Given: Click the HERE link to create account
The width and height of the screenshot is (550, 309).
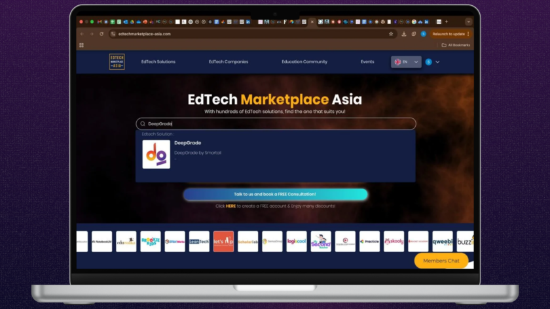Looking at the screenshot, I should 230,206.
